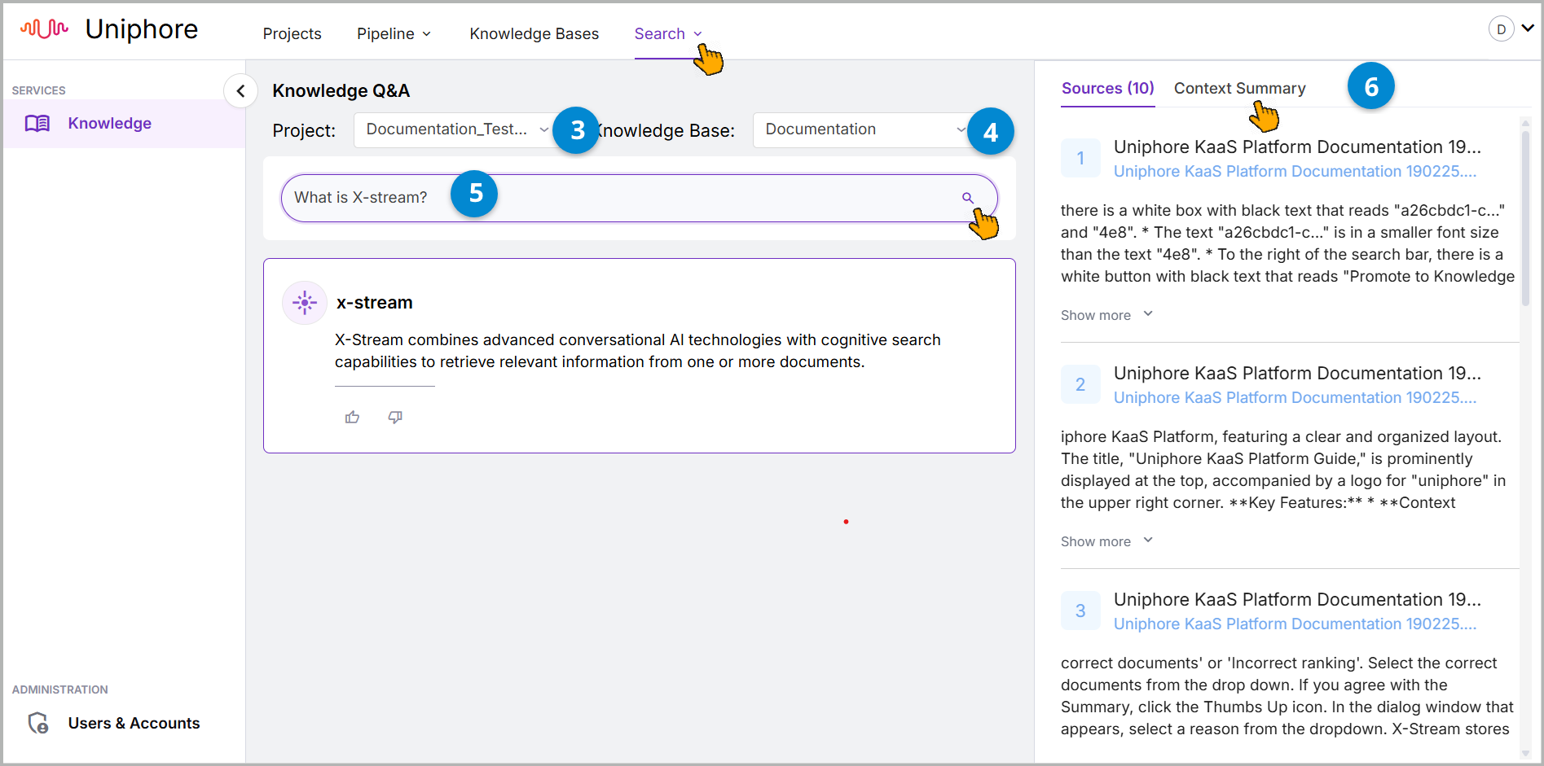Open the Pipeline dropdown menu

click(x=394, y=33)
